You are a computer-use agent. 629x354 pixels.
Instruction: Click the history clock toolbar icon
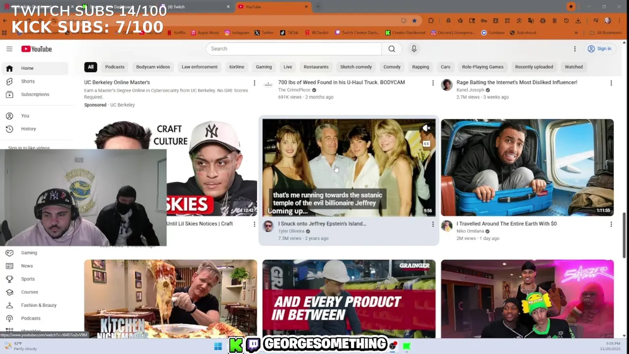(566, 21)
